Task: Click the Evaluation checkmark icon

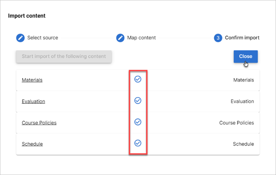Action: point(138,101)
